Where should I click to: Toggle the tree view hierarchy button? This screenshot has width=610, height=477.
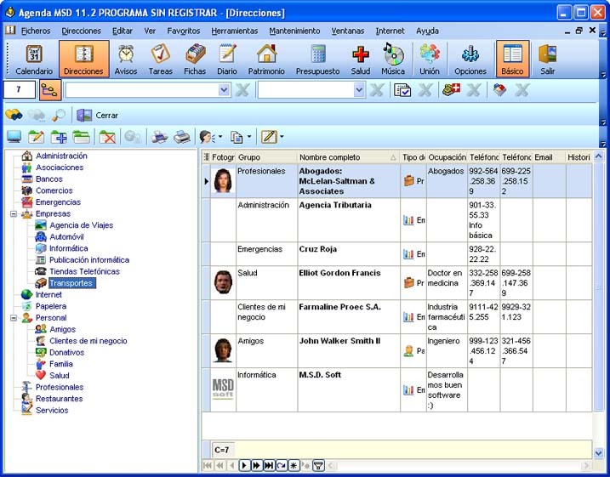coord(50,90)
